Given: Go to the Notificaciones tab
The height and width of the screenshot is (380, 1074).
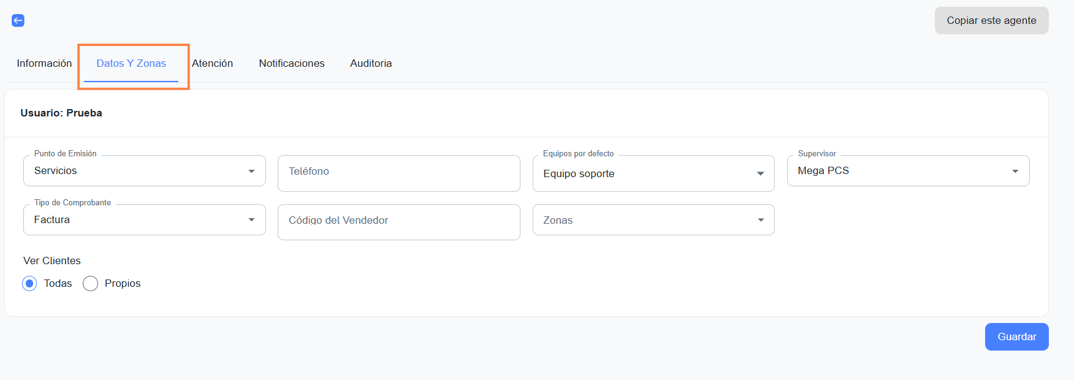Looking at the screenshot, I should pyautogui.click(x=292, y=64).
